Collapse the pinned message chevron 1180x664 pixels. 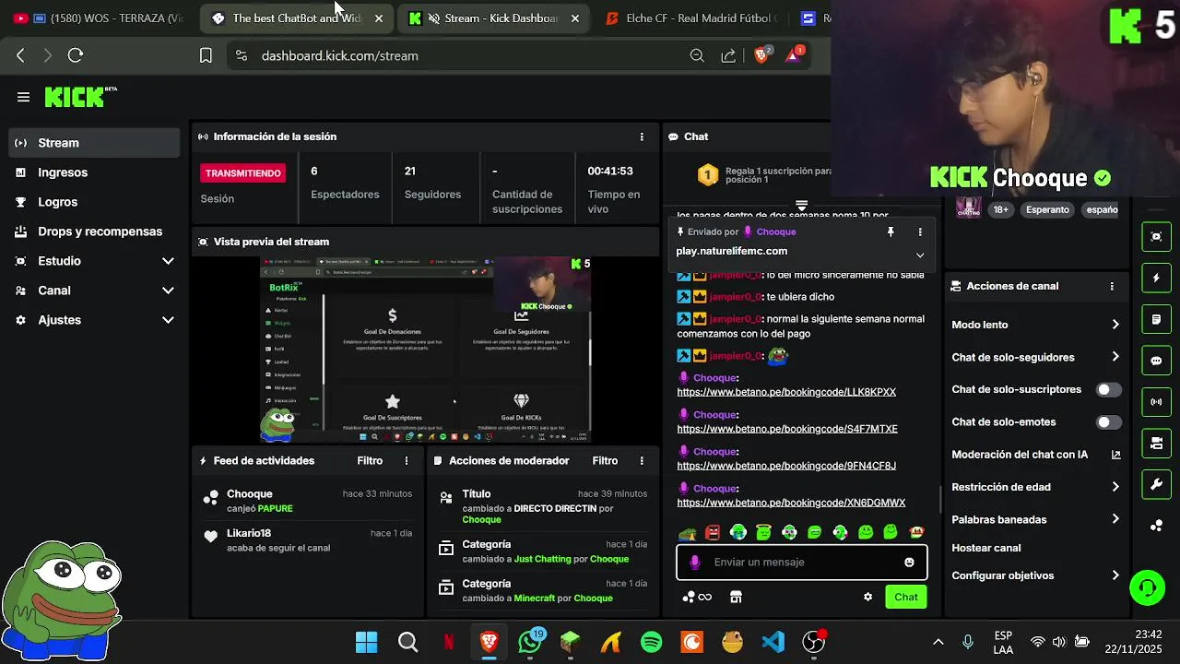pyautogui.click(x=919, y=255)
